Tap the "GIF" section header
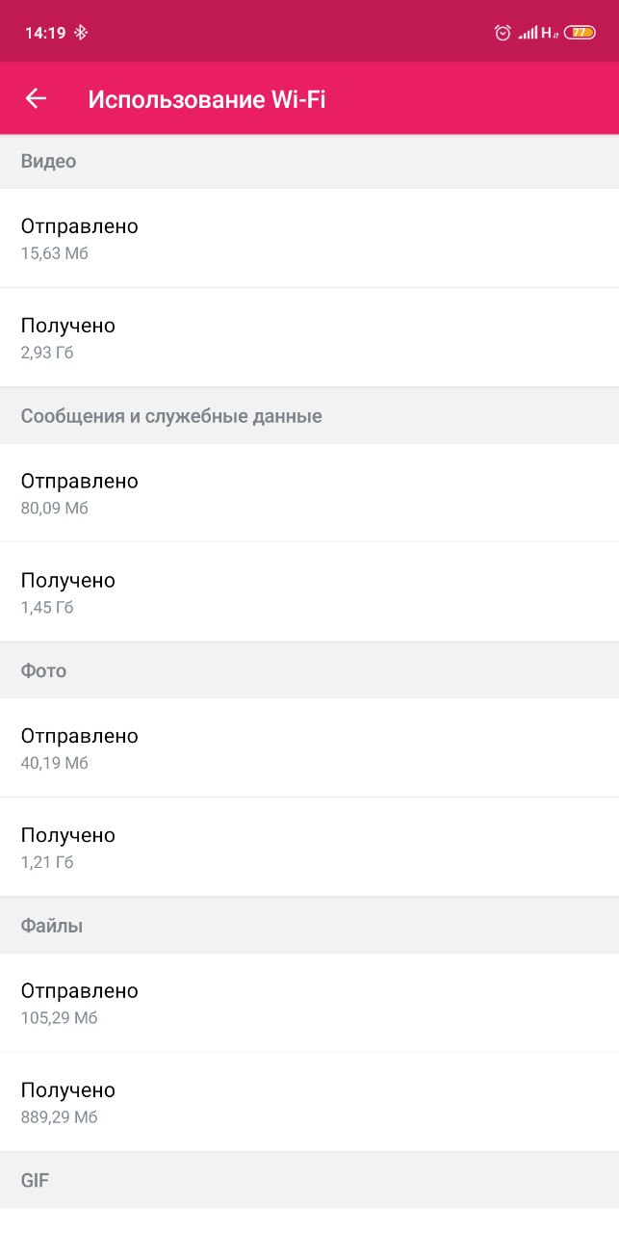The height and width of the screenshot is (1233, 619). (36, 1180)
